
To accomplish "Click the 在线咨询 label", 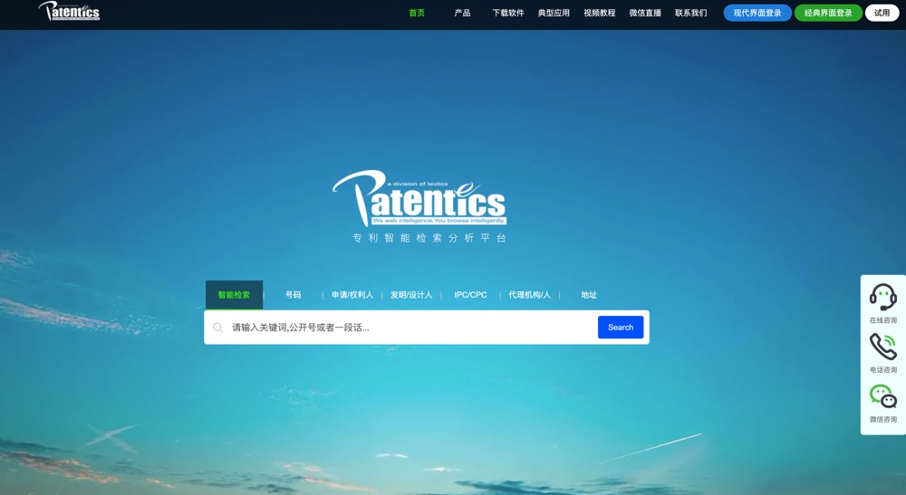I will (x=882, y=320).
